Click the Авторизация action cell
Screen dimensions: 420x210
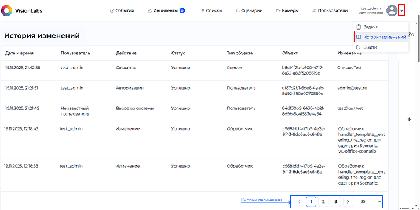point(130,88)
